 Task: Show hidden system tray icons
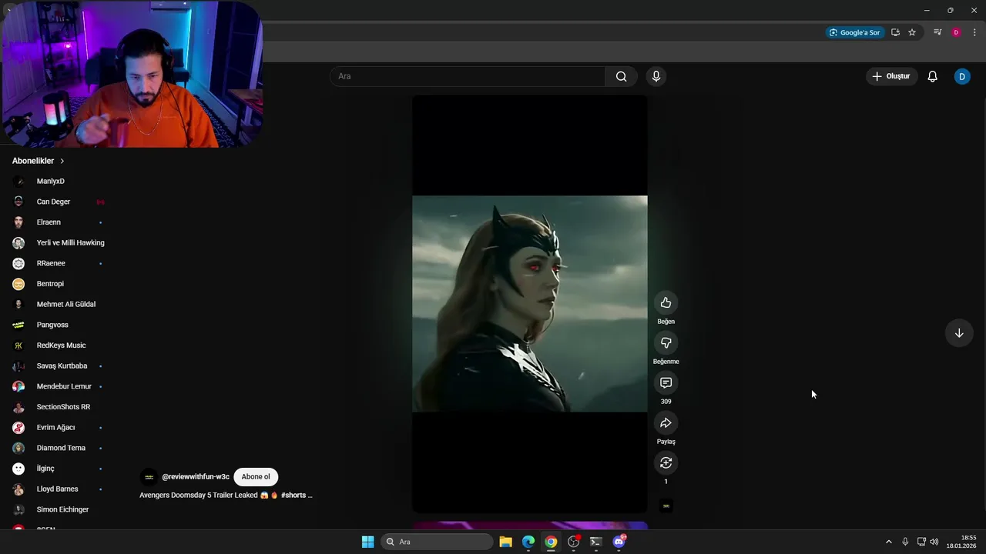pos(888,542)
